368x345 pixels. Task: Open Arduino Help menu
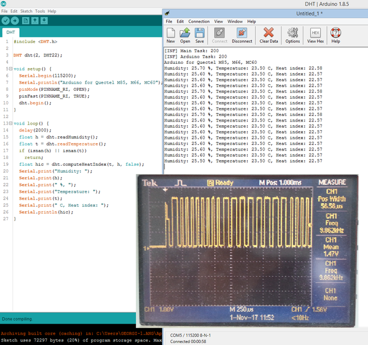pyautogui.click(x=52, y=11)
